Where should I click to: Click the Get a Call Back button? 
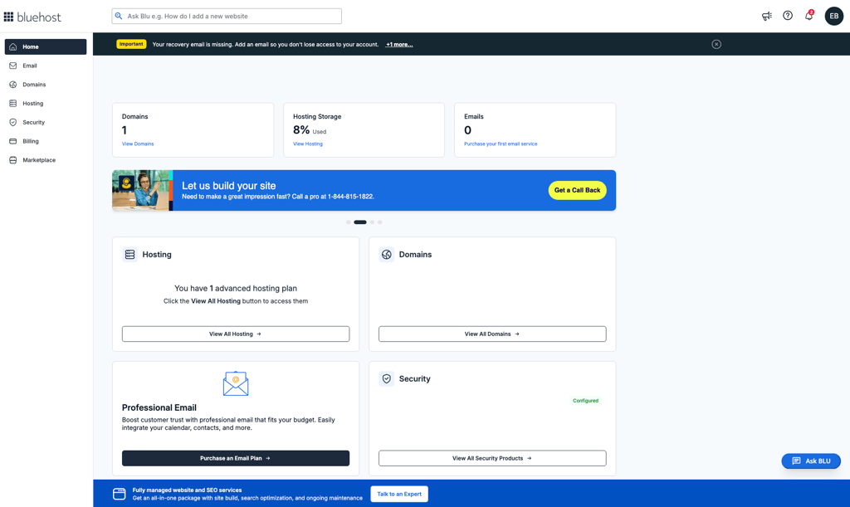[x=578, y=190]
